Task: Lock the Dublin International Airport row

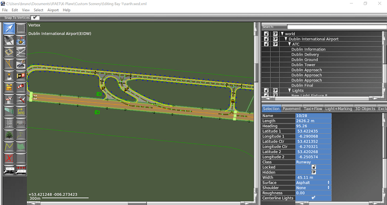Action: 266,39
